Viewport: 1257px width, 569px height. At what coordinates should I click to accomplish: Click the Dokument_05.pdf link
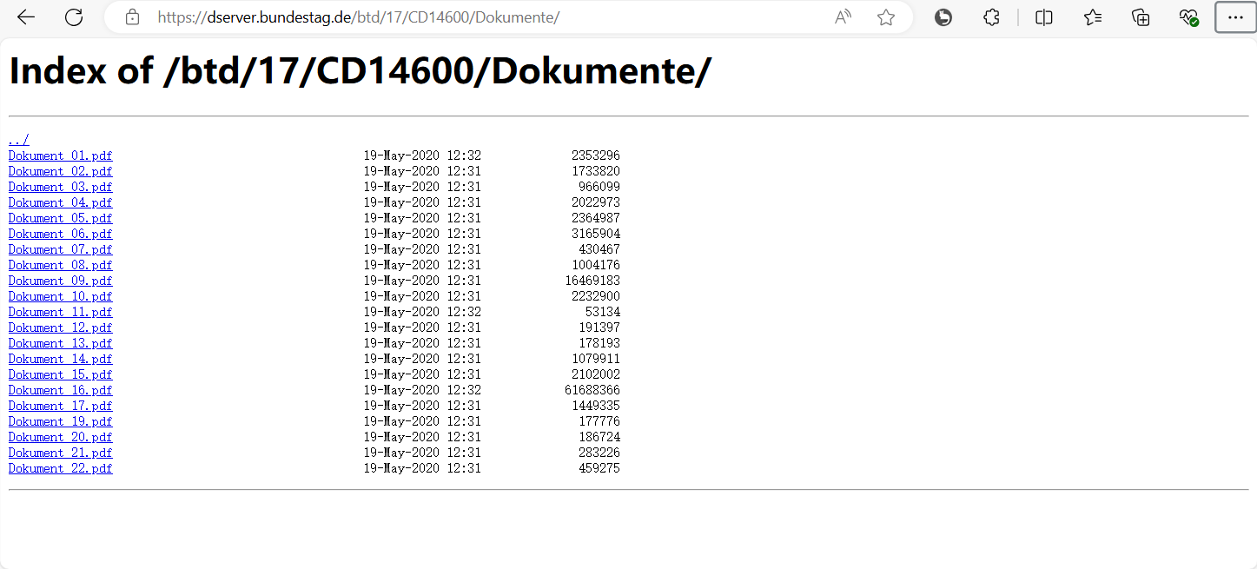pyautogui.click(x=60, y=218)
